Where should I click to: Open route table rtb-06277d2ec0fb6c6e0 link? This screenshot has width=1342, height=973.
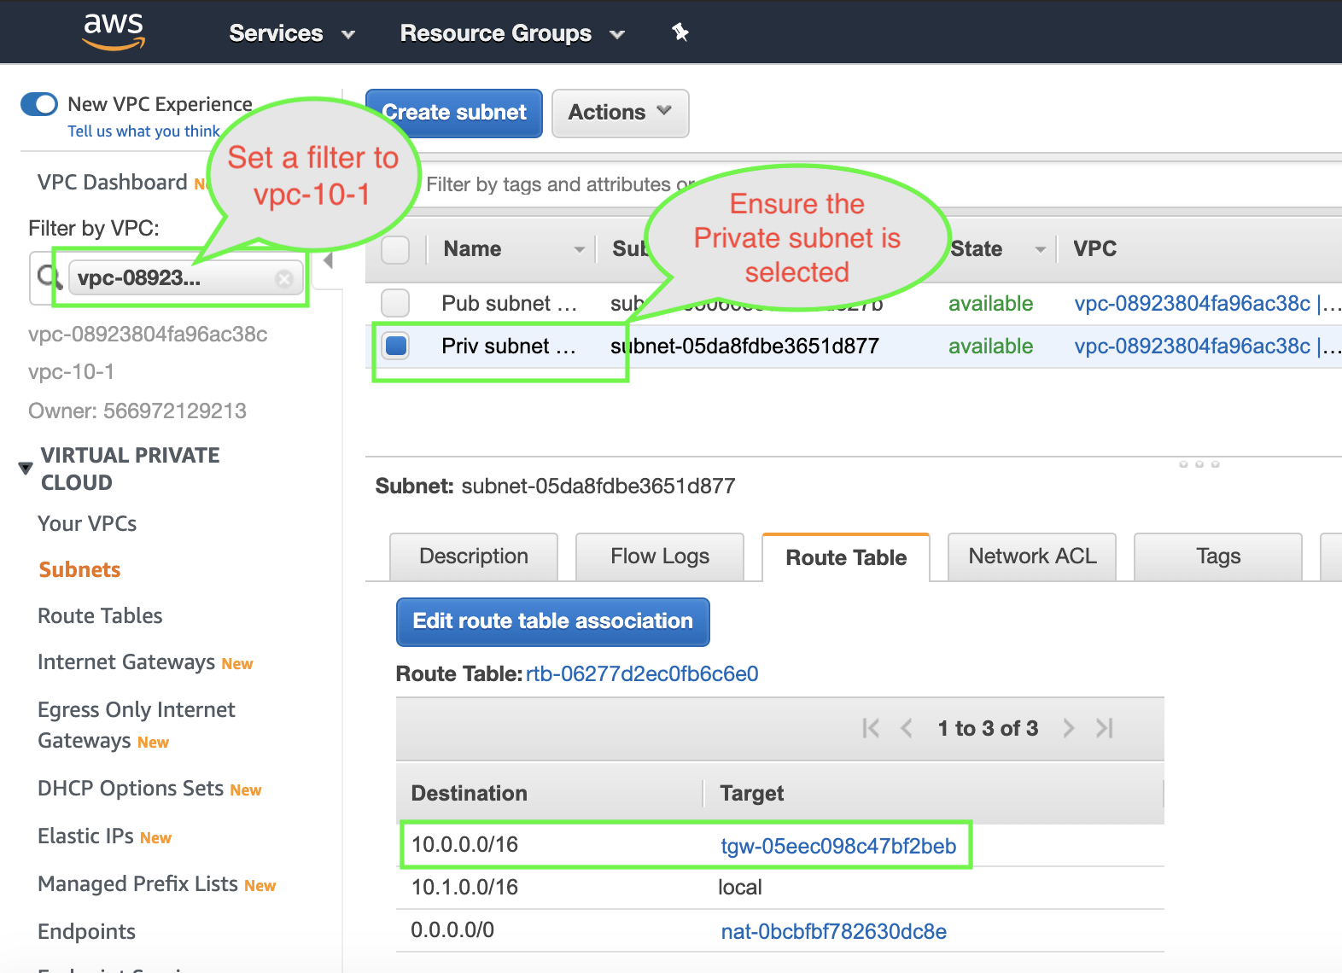coord(642,674)
